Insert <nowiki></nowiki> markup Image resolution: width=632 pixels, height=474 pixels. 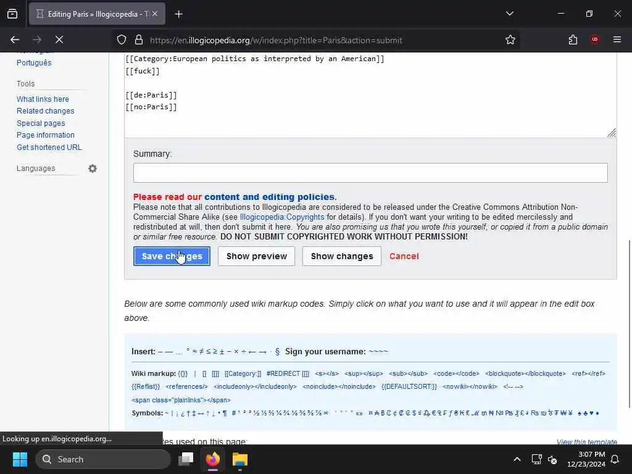[470, 386]
